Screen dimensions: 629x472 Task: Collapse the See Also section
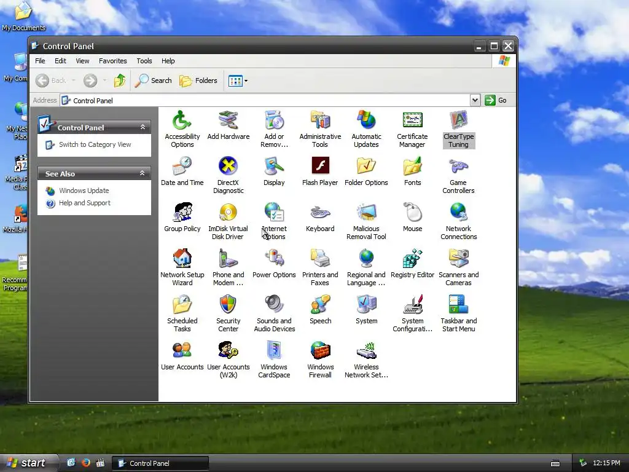pos(142,173)
